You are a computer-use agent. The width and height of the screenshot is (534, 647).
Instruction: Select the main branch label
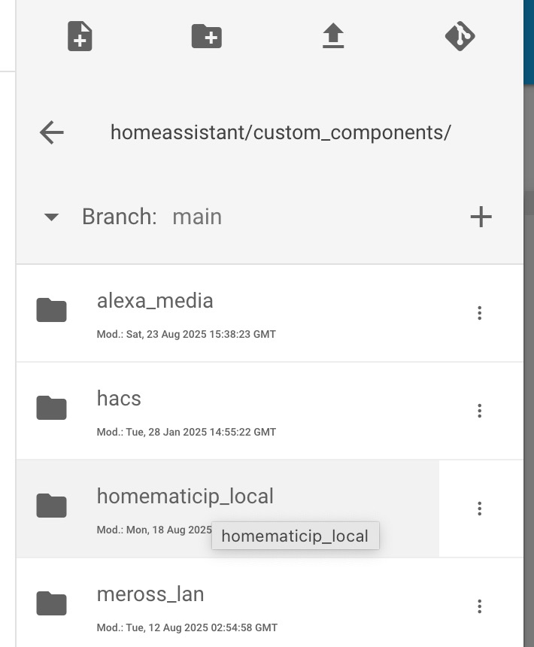(197, 217)
